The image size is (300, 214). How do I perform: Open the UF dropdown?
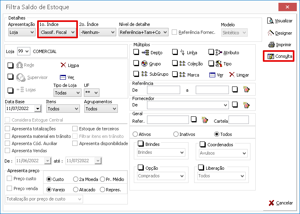(x=91, y=93)
